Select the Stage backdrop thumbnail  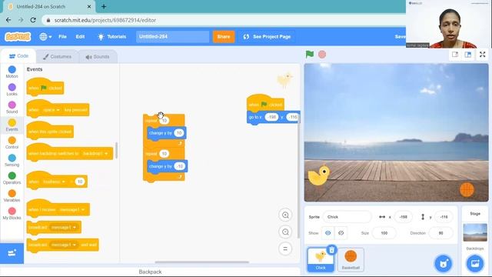click(475, 232)
